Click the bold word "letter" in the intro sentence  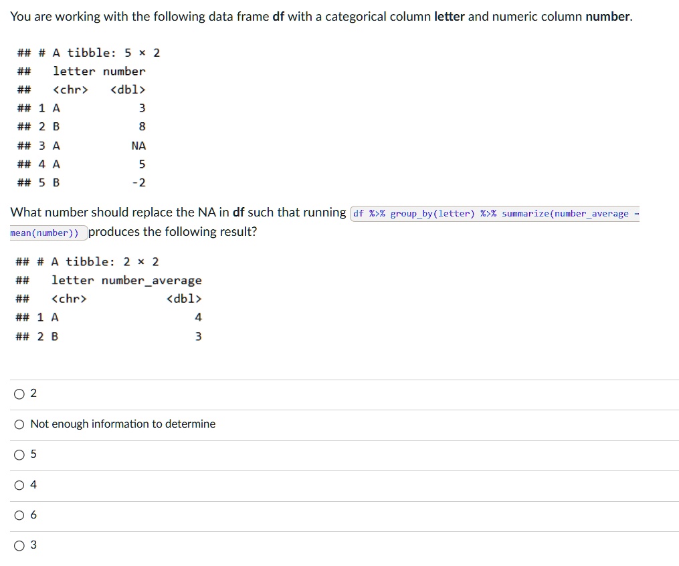[x=449, y=17]
